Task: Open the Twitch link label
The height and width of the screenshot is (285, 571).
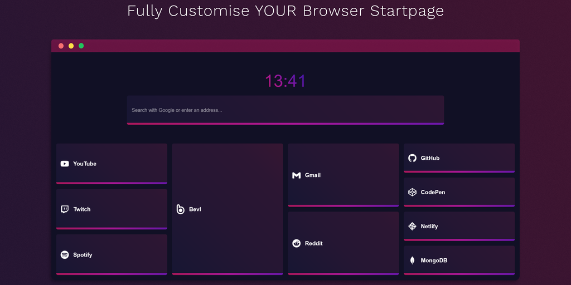Action: click(x=82, y=209)
